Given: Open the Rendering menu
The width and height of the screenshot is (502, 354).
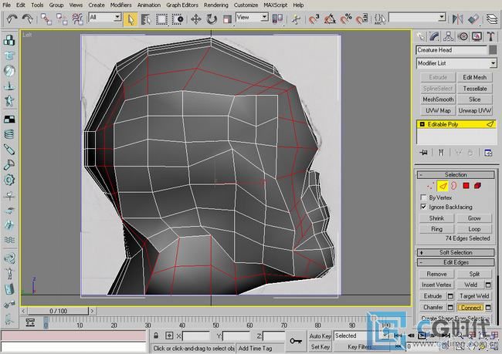Looking at the screenshot, I should tap(215, 5).
